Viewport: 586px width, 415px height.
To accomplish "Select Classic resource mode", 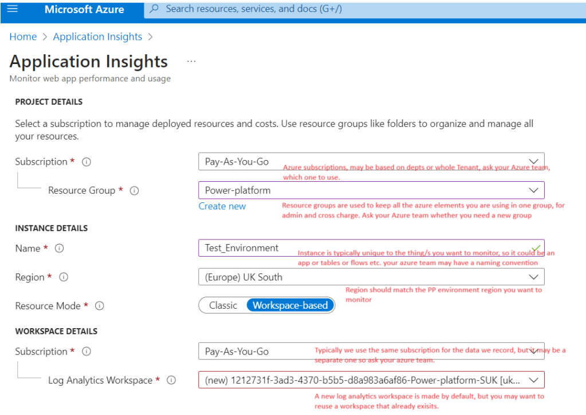I will [x=223, y=305].
